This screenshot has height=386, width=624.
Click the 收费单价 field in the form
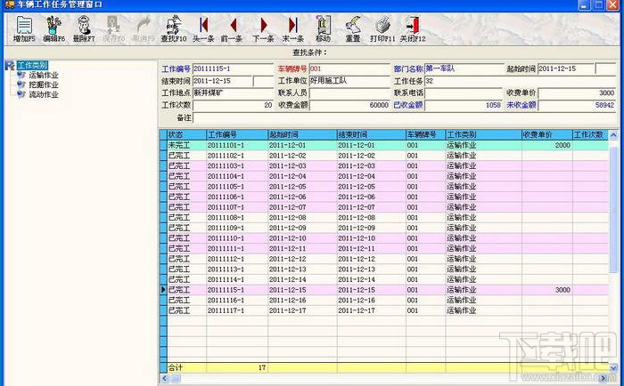[x=577, y=92]
